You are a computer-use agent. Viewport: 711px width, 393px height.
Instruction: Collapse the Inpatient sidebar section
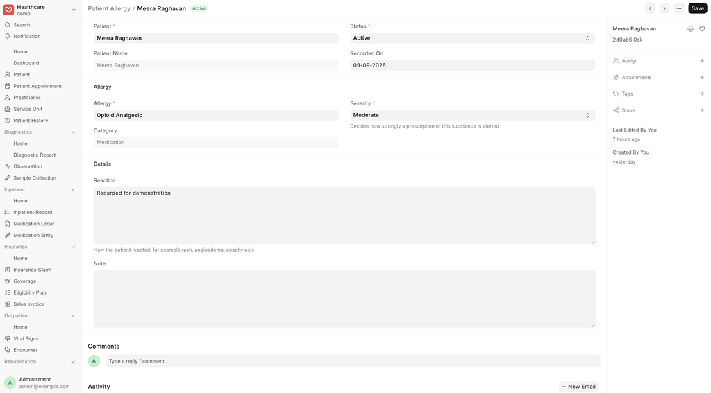(x=73, y=190)
